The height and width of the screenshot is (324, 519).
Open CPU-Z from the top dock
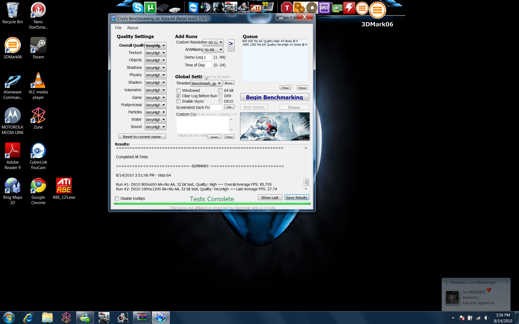(324, 8)
